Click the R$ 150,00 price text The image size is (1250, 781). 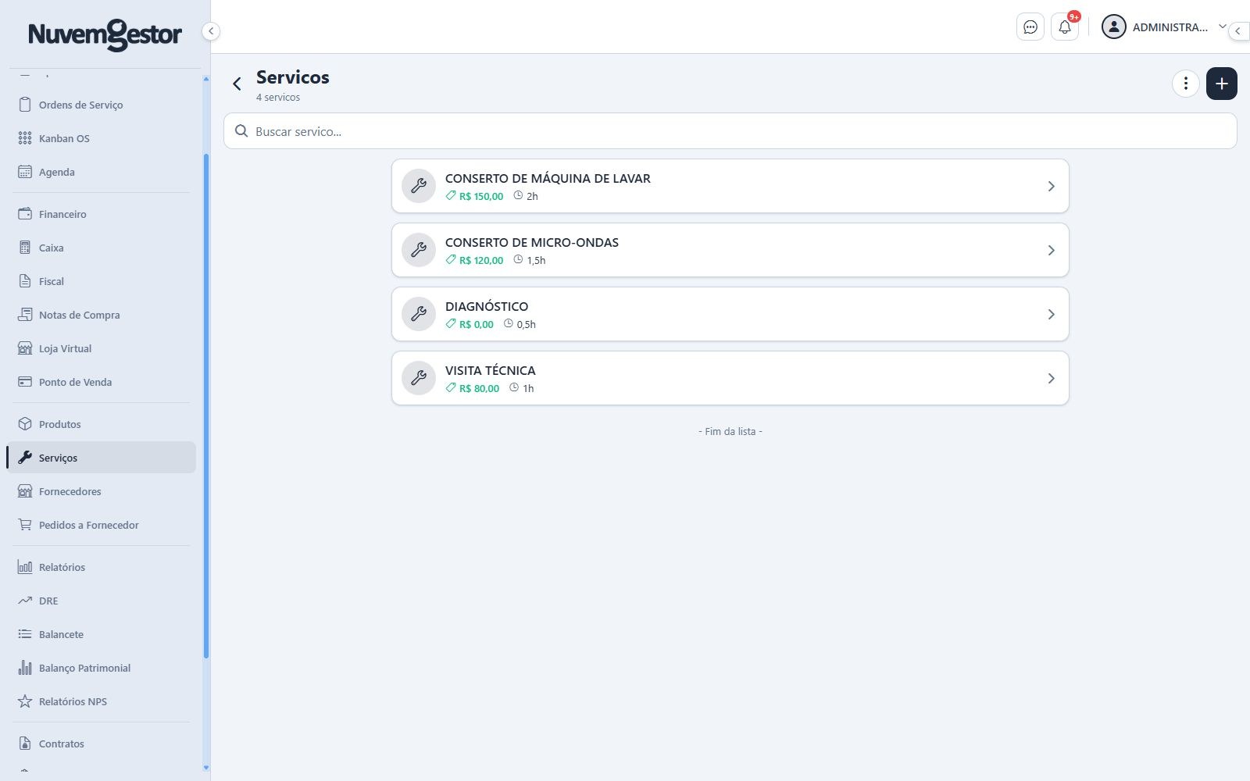click(481, 197)
